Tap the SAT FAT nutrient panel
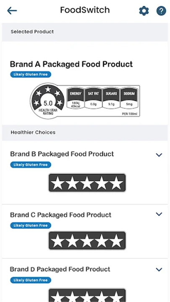The width and height of the screenshot is (170, 302). tap(93, 98)
